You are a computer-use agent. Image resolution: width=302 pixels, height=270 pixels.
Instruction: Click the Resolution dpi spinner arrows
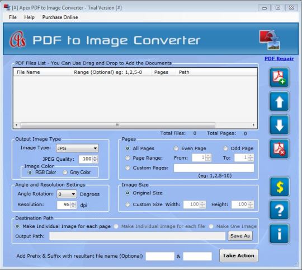(73, 204)
